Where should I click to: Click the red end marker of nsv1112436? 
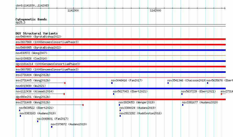(64, 94)
